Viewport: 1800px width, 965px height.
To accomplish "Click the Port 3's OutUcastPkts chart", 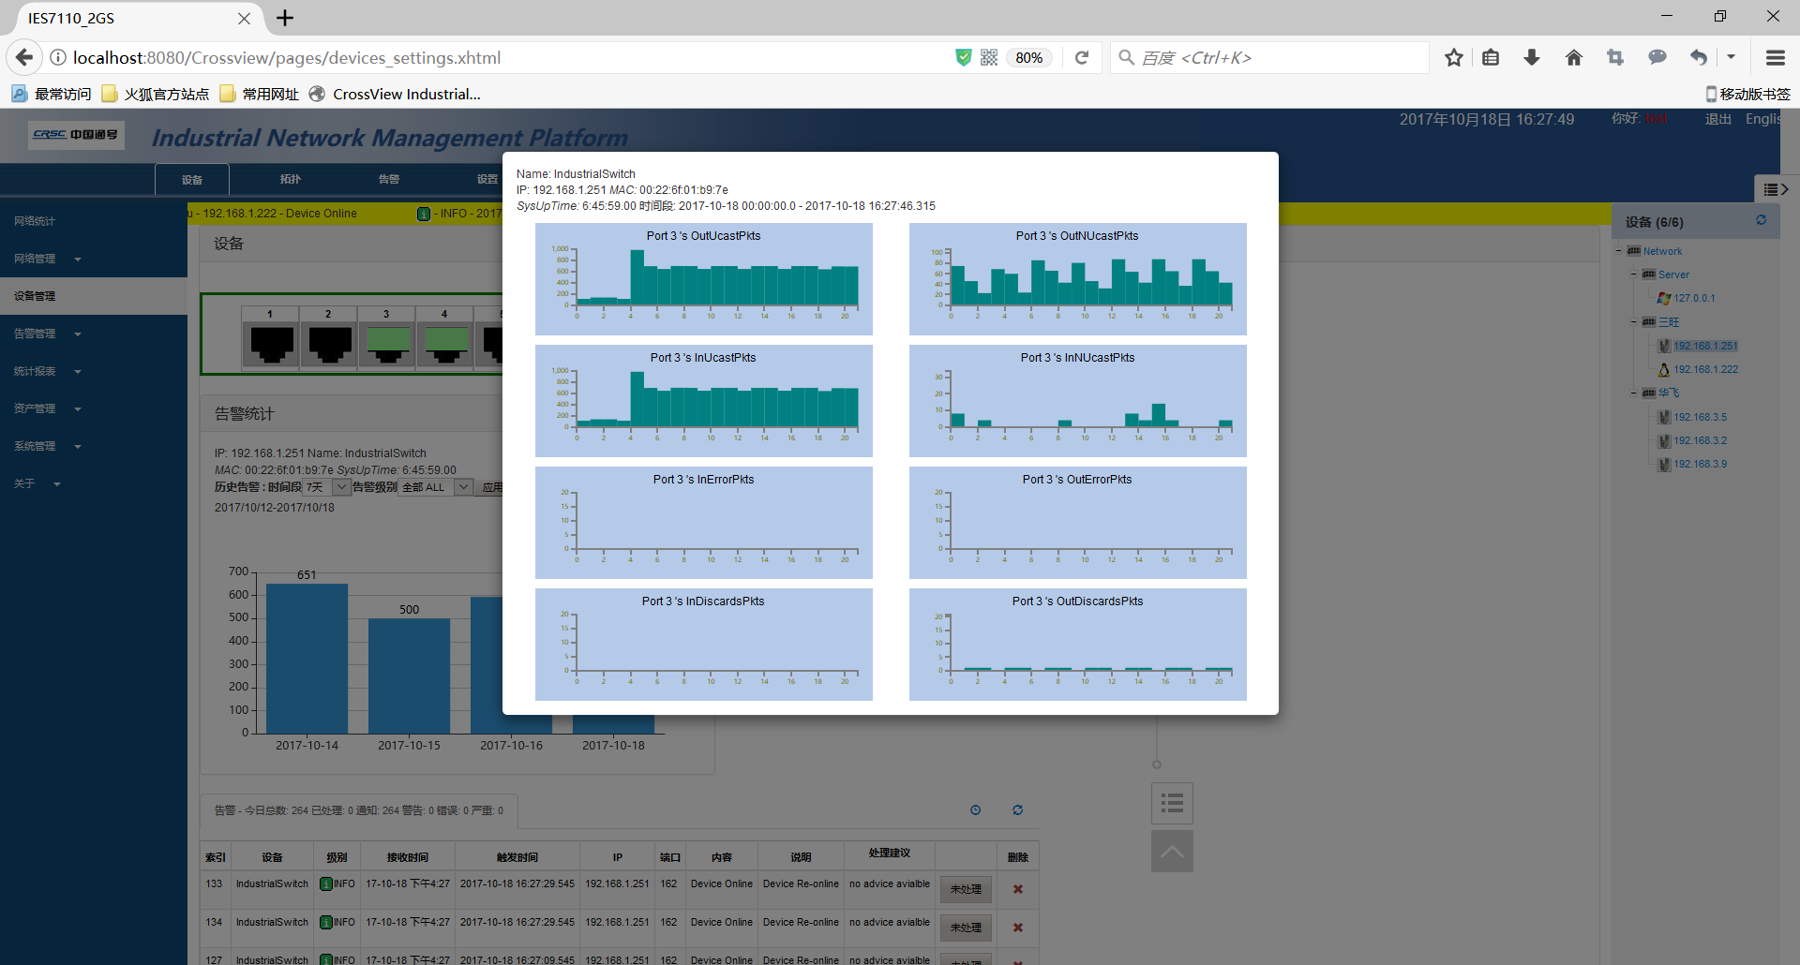I will (x=703, y=278).
